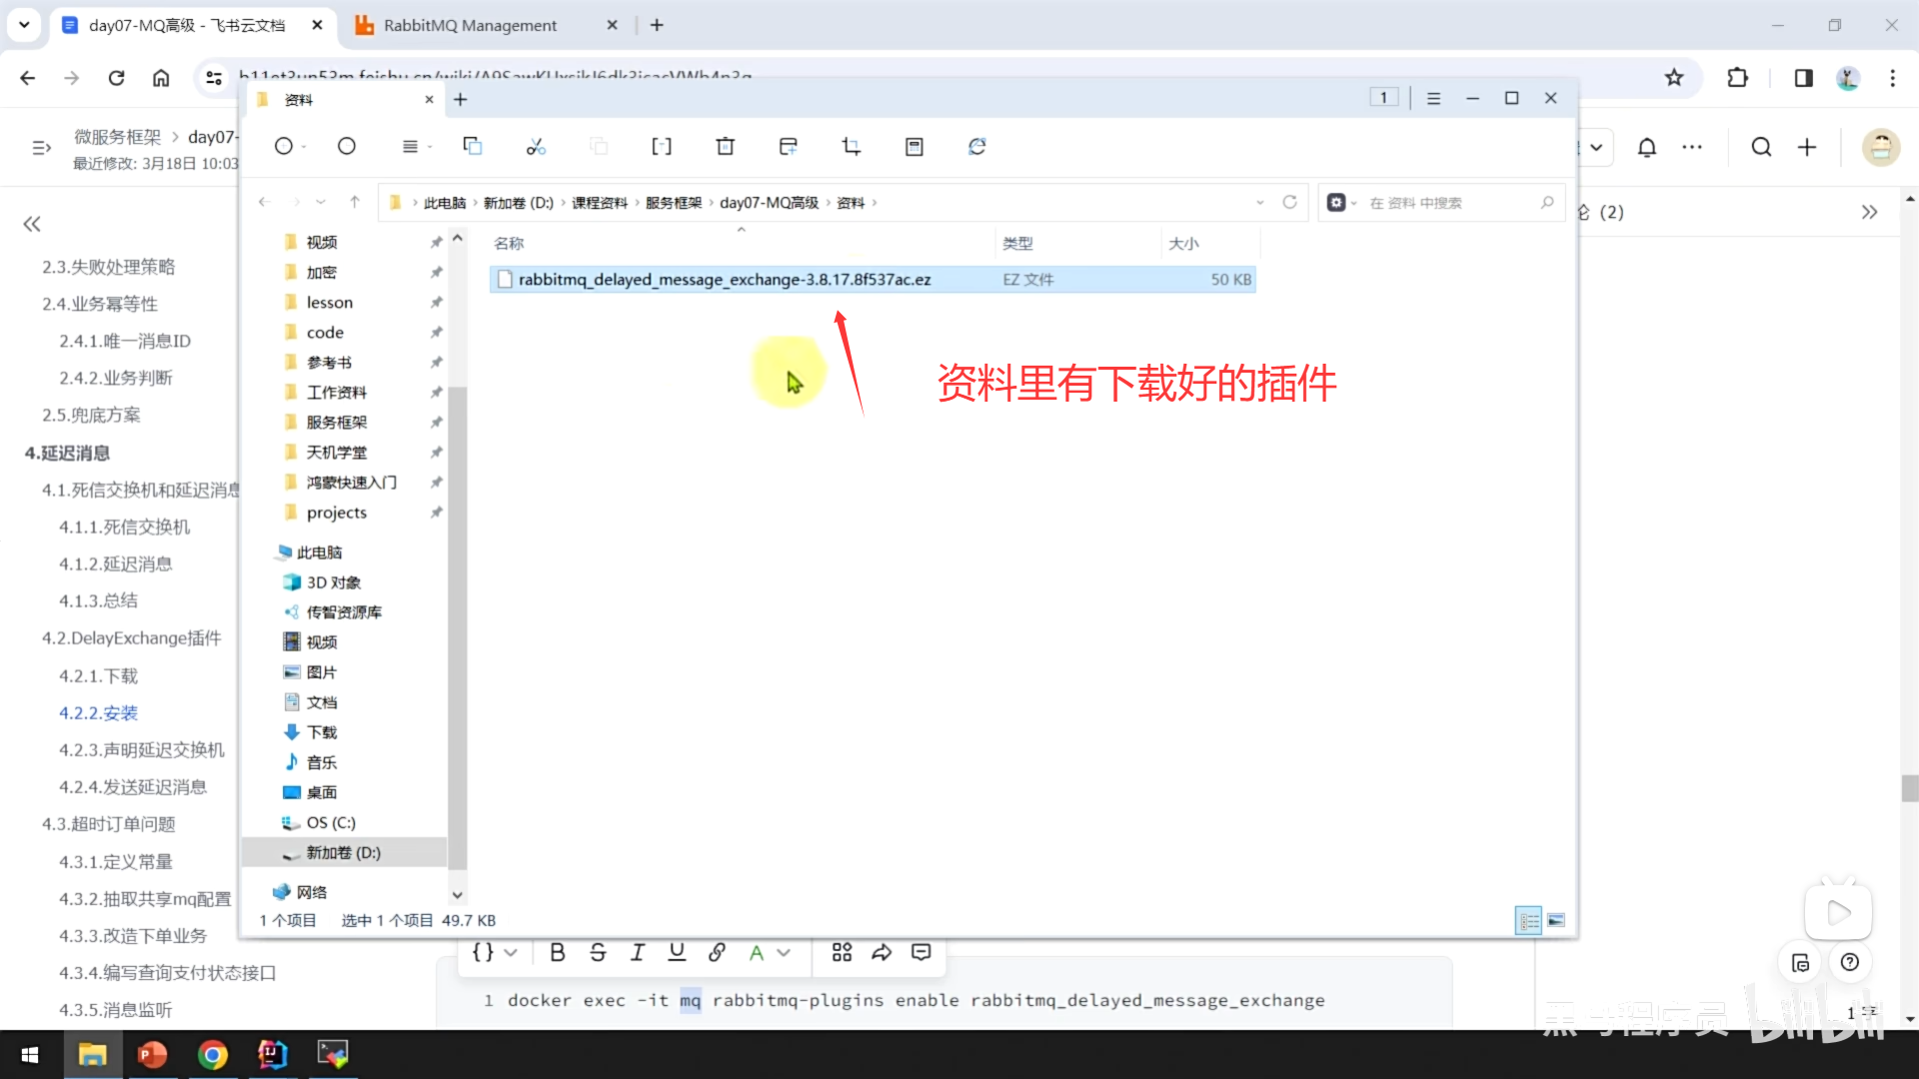Click the Feishu document search icon
This screenshot has height=1079, width=1919.
click(1760, 148)
